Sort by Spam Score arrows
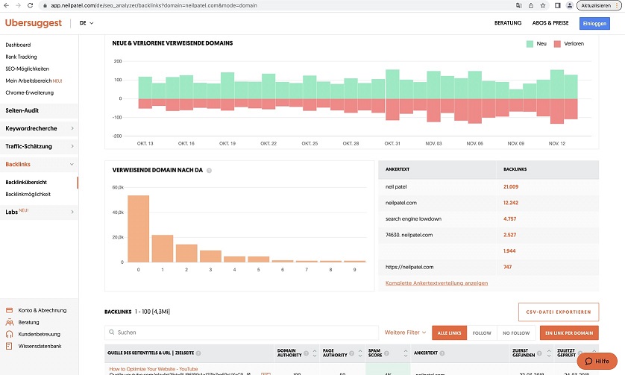This screenshot has height=375, width=625. 406,353
